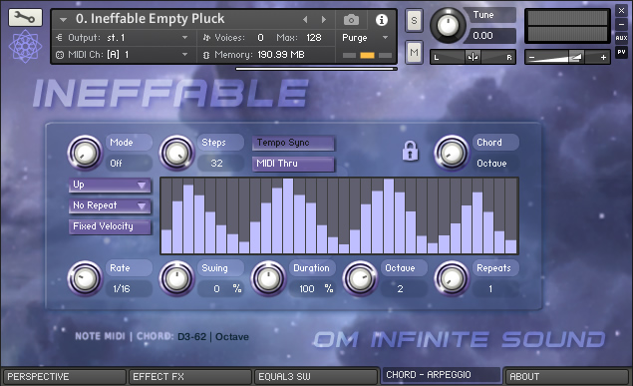Open the Purge dropdown menu
This screenshot has height=386, width=633.
365,38
